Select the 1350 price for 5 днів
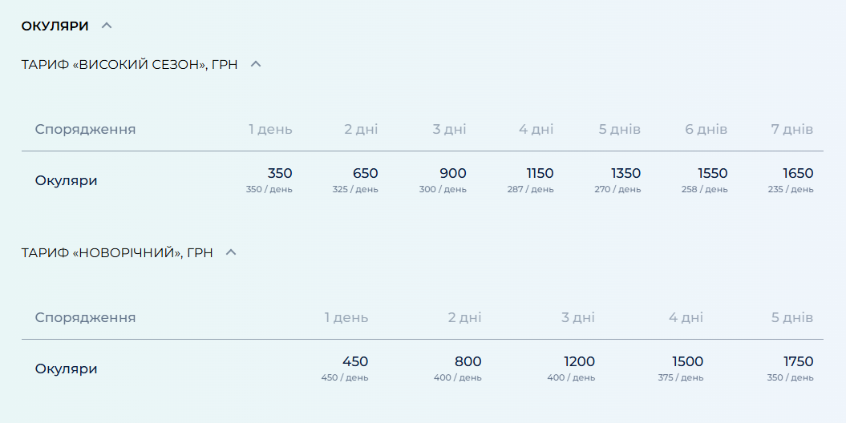This screenshot has height=423, width=846. (625, 173)
